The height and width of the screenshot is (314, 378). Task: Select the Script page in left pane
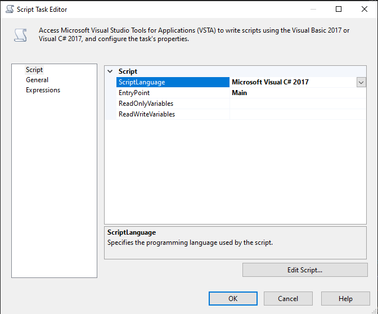click(x=34, y=70)
